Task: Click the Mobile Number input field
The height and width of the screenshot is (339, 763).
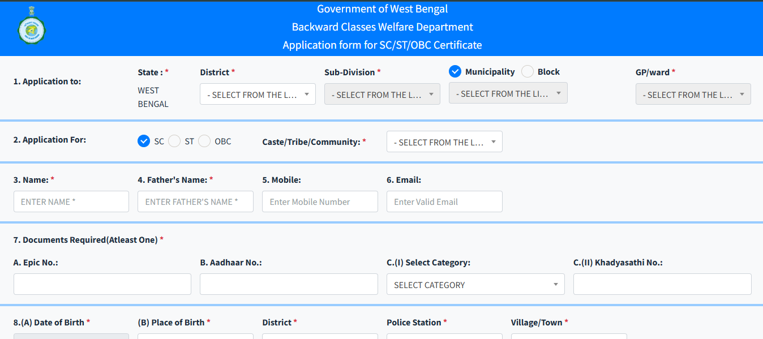Action: (320, 201)
